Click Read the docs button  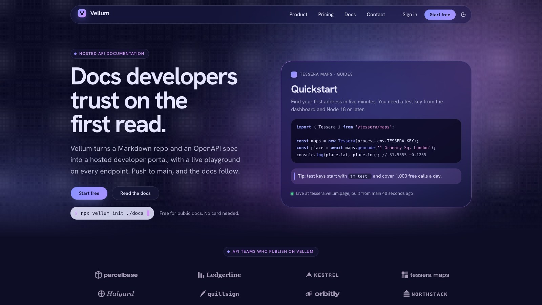135,193
